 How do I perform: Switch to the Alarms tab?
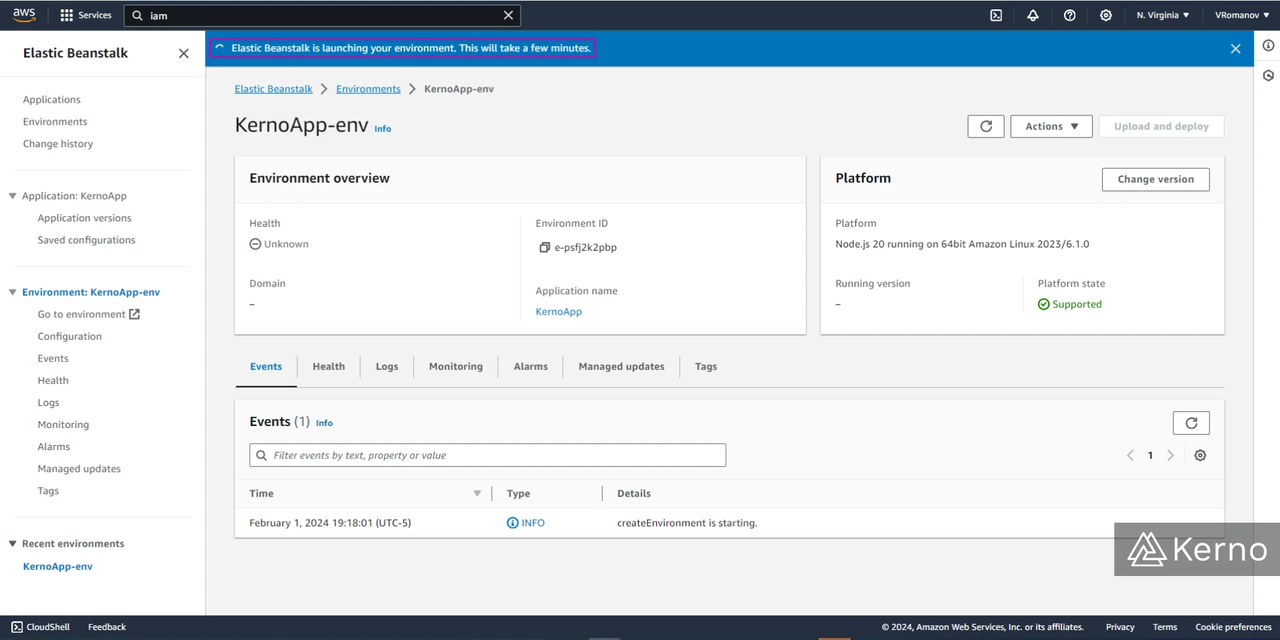[x=531, y=367]
